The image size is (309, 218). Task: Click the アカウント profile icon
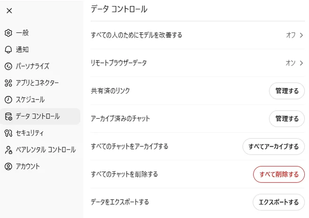tap(8, 166)
